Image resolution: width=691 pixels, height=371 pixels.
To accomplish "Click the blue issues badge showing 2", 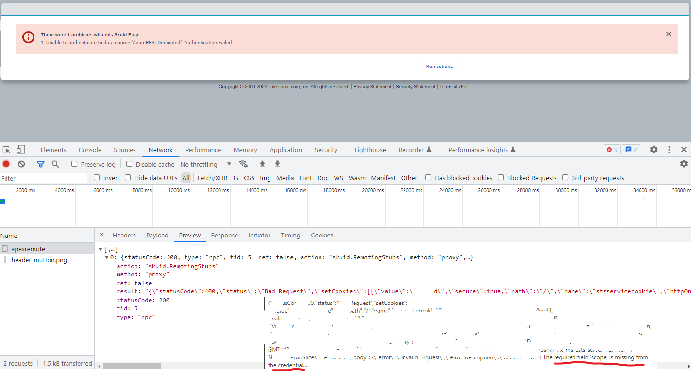I will (x=631, y=150).
